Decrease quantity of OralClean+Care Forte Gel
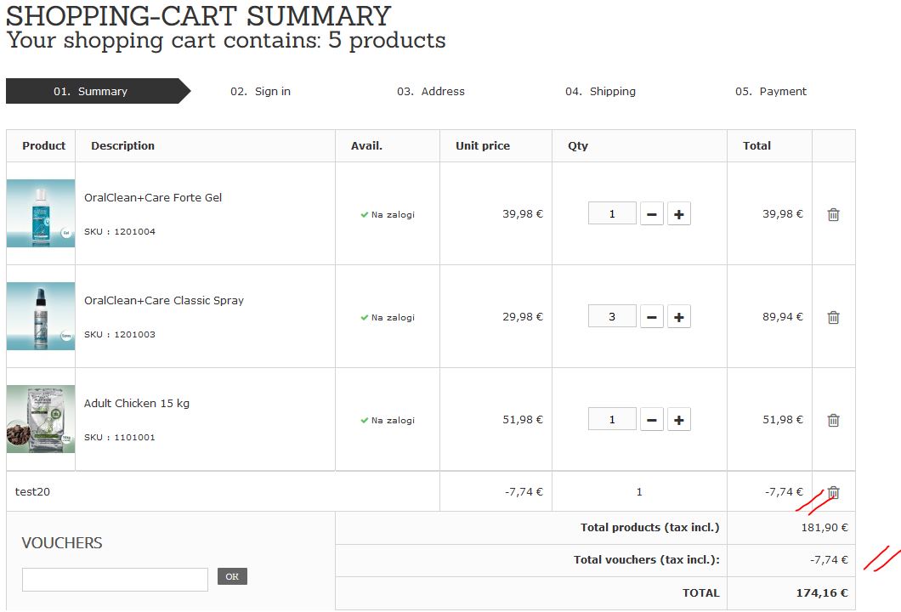The height and width of the screenshot is (612, 901). click(x=651, y=215)
